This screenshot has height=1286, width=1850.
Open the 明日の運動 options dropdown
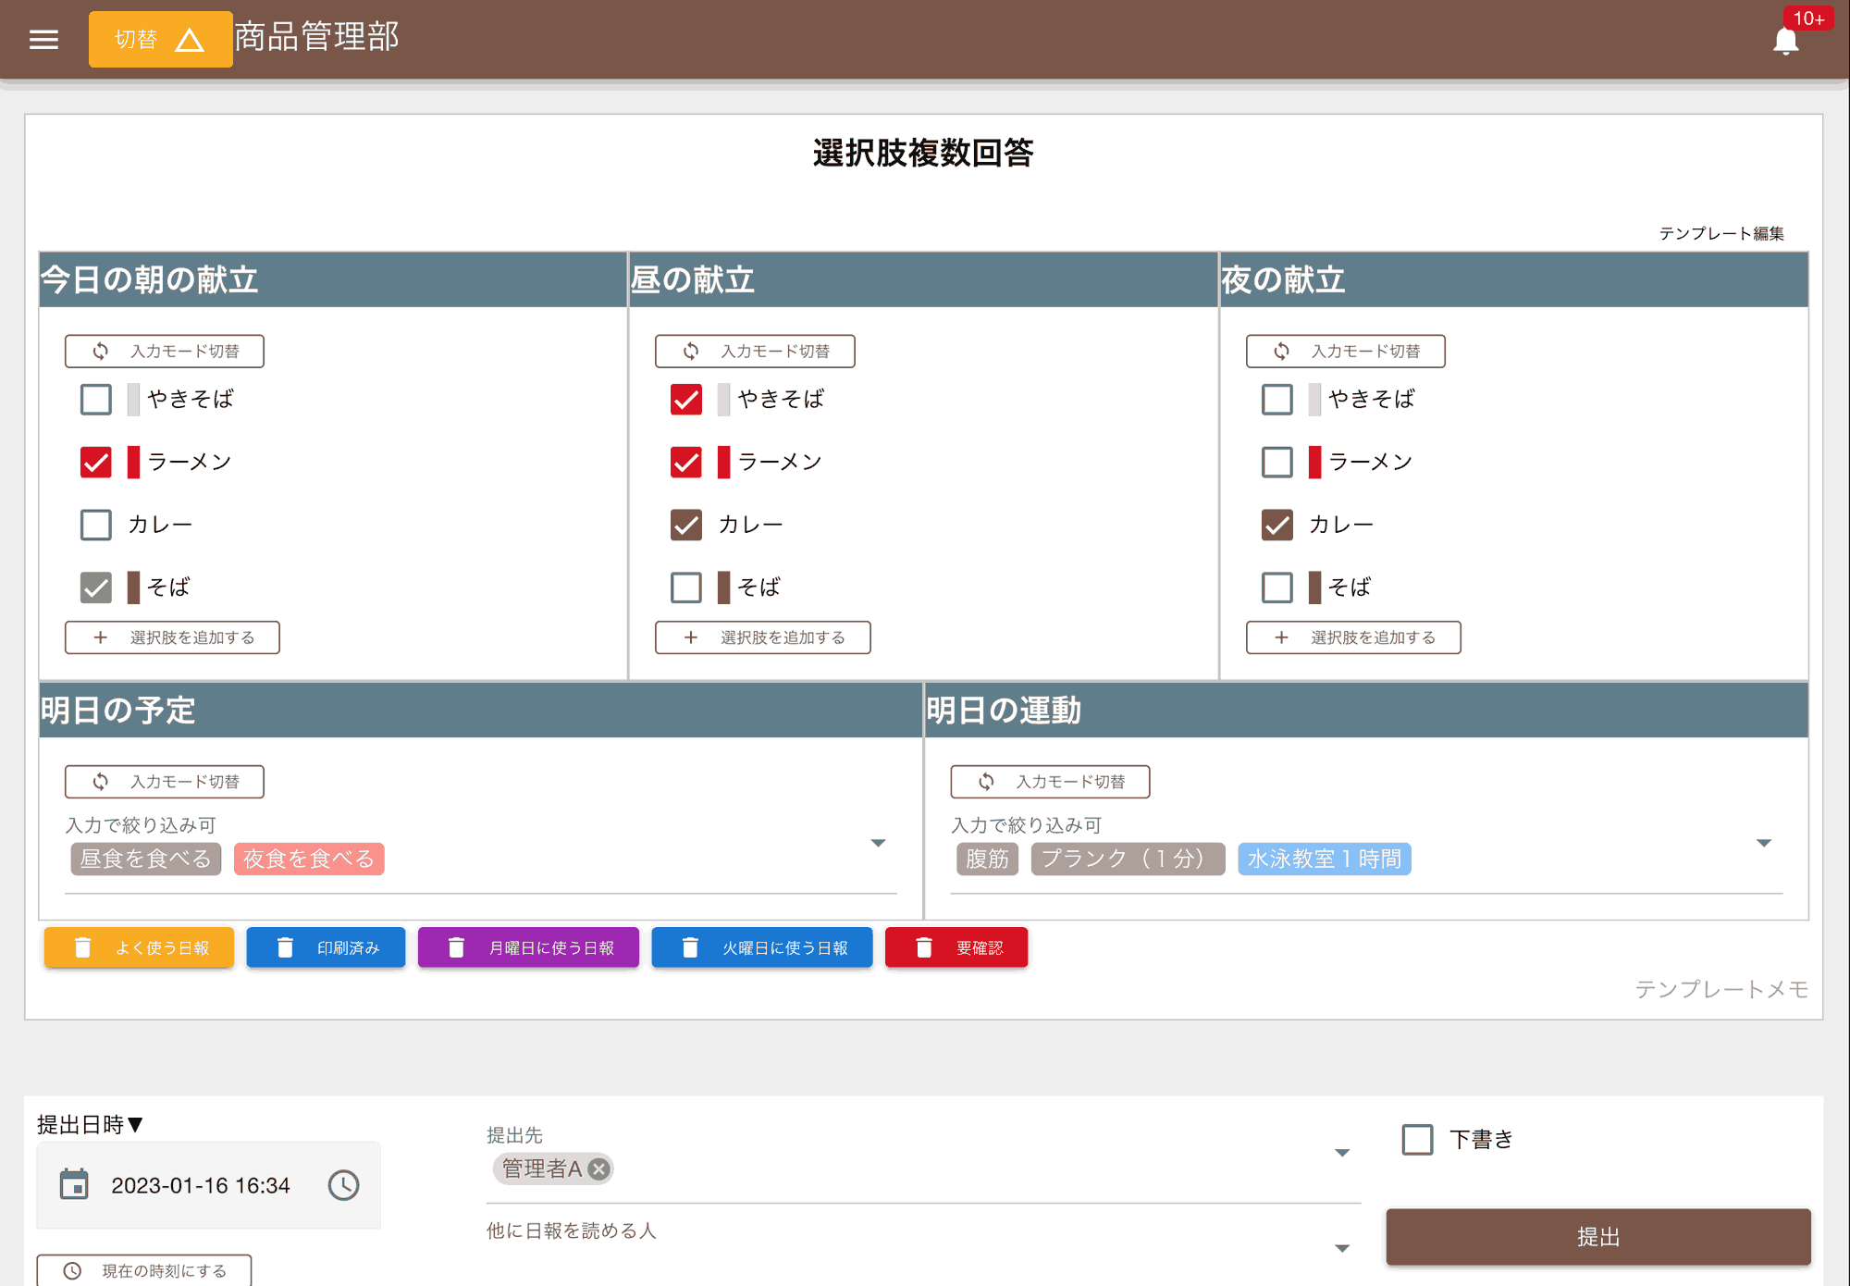coord(1765,843)
